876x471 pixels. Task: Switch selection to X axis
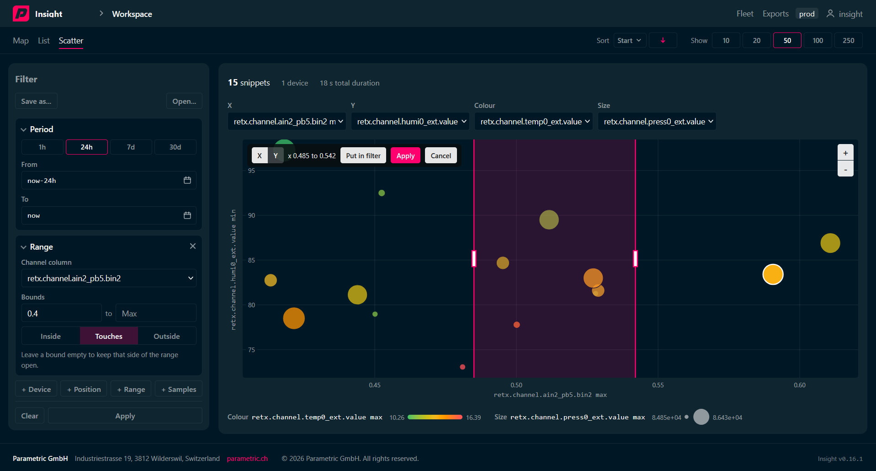260,156
